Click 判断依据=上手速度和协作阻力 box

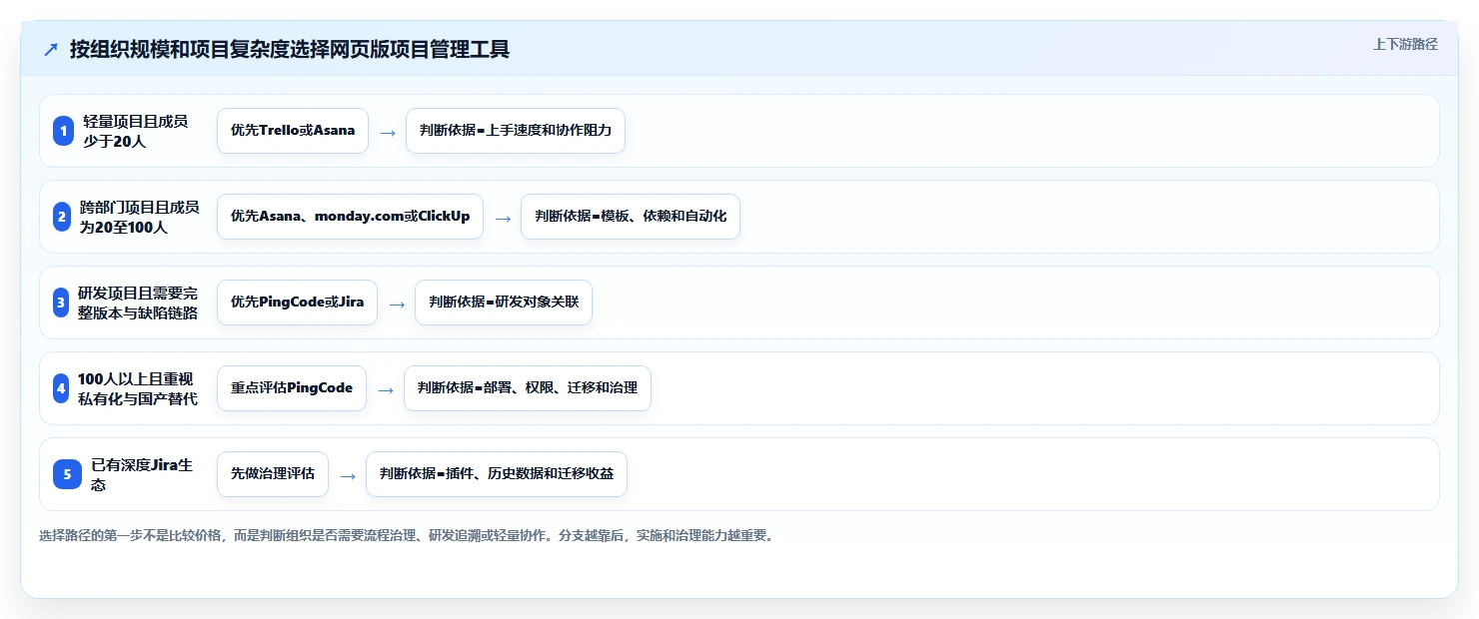pos(516,131)
